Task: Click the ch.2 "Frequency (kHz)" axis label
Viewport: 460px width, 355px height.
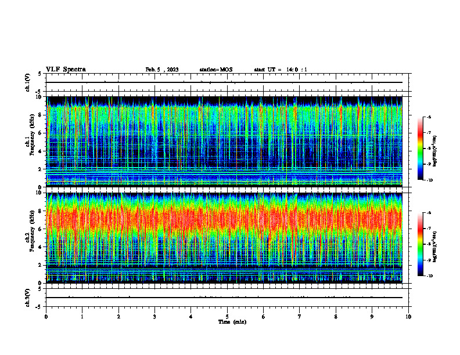Action: (32, 230)
